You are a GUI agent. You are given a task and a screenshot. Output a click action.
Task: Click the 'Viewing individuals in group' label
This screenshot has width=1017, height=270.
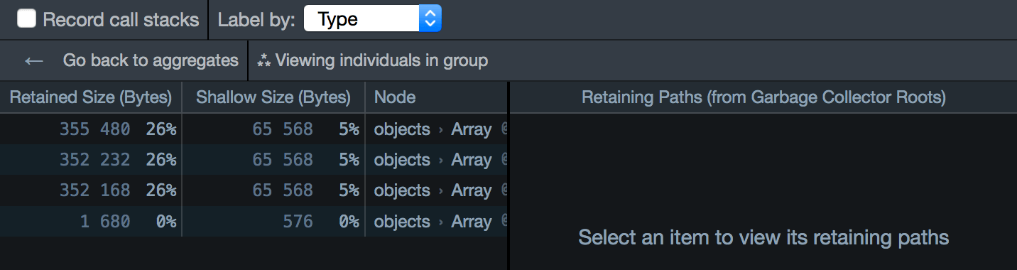(x=381, y=60)
